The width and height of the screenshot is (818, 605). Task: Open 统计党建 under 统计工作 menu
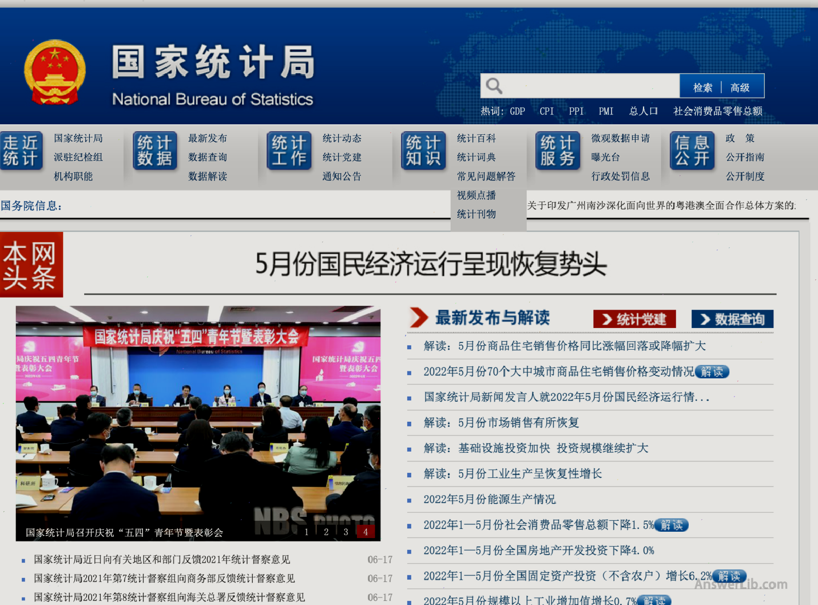(x=342, y=157)
